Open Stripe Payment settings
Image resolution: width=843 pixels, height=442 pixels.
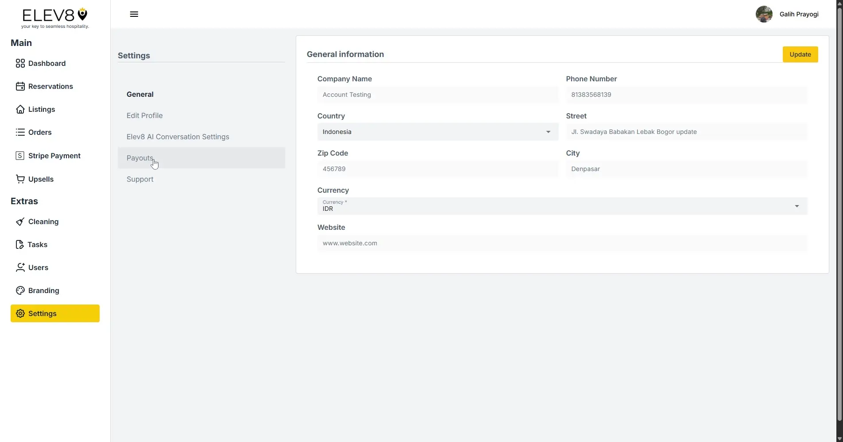tap(48, 156)
